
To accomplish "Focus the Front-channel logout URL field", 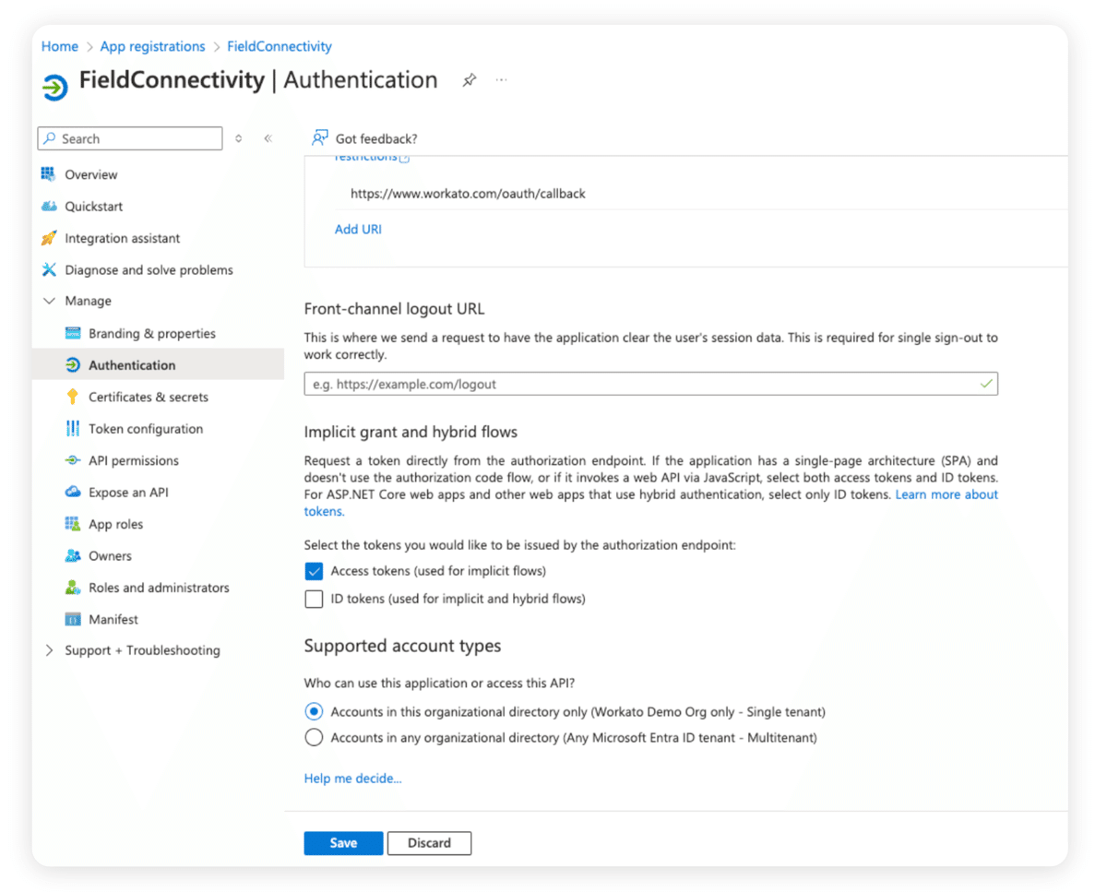I will point(650,384).
